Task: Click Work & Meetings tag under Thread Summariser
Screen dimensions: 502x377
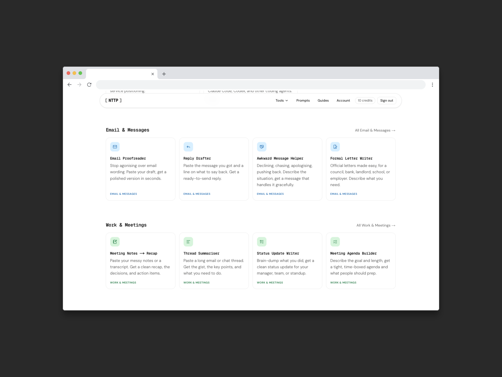Action: (196, 283)
